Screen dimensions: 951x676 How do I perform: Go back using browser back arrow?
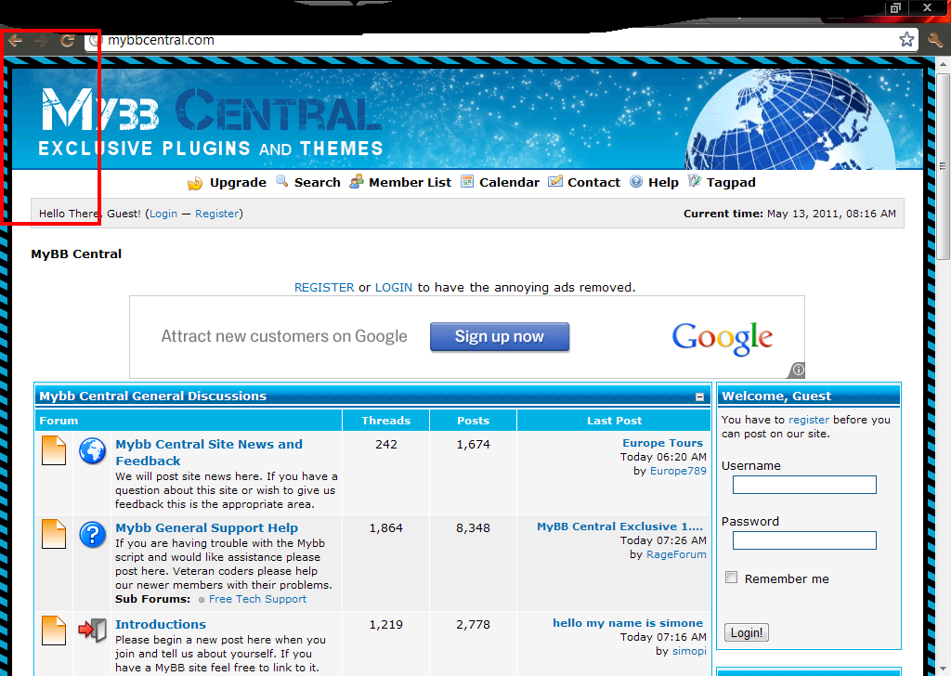coord(16,41)
